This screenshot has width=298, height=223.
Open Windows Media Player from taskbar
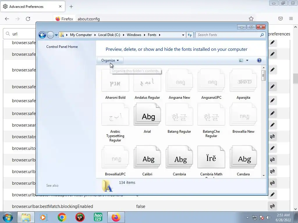(43, 217)
